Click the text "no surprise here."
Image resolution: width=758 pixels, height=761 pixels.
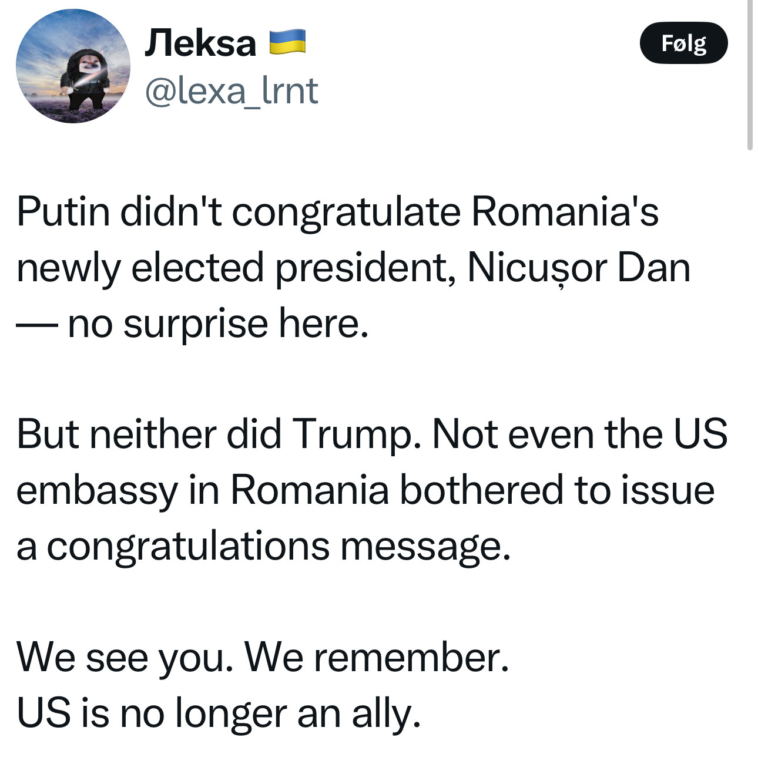[x=218, y=324]
